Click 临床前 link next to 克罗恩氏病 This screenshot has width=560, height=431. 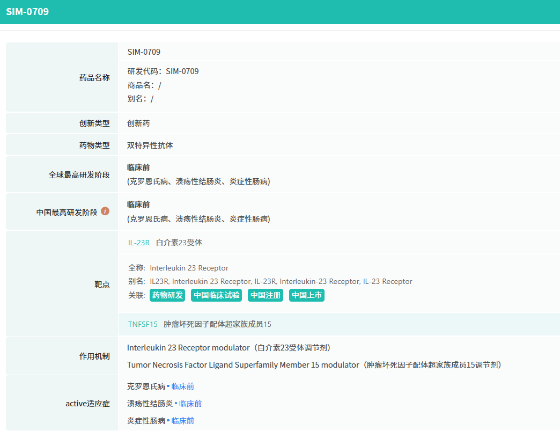coord(183,386)
